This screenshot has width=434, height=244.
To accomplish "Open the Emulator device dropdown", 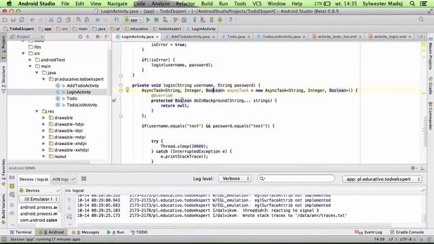I will tap(39, 199).
